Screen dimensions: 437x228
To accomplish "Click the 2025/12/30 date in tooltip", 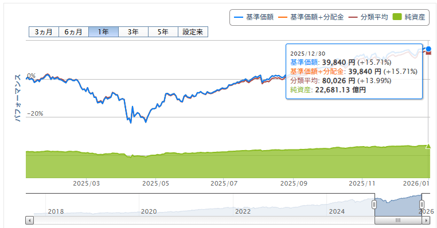I will [x=308, y=54].
